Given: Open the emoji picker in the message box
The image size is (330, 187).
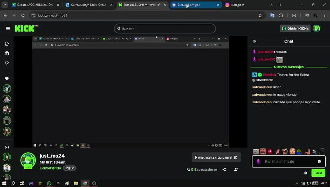Looking at the screenshot, I should (x=319, y=161).
